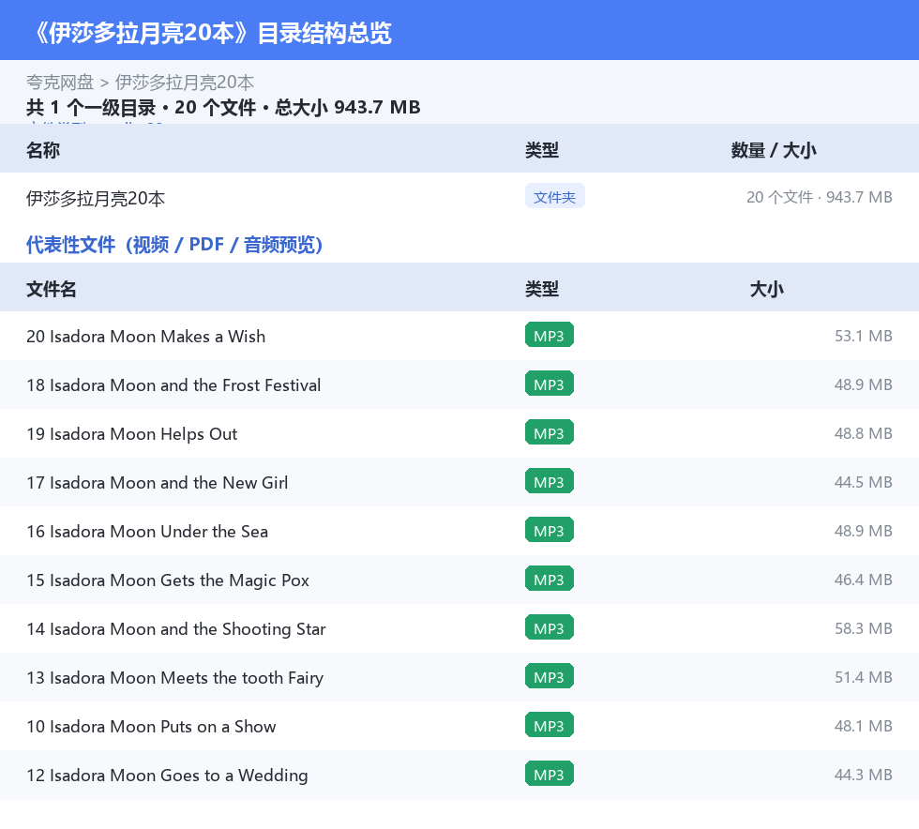Viewport: 919px width, 829px height.
Task: Click MP3 badge for the Shooting Star
Action: tap(550, 627)
